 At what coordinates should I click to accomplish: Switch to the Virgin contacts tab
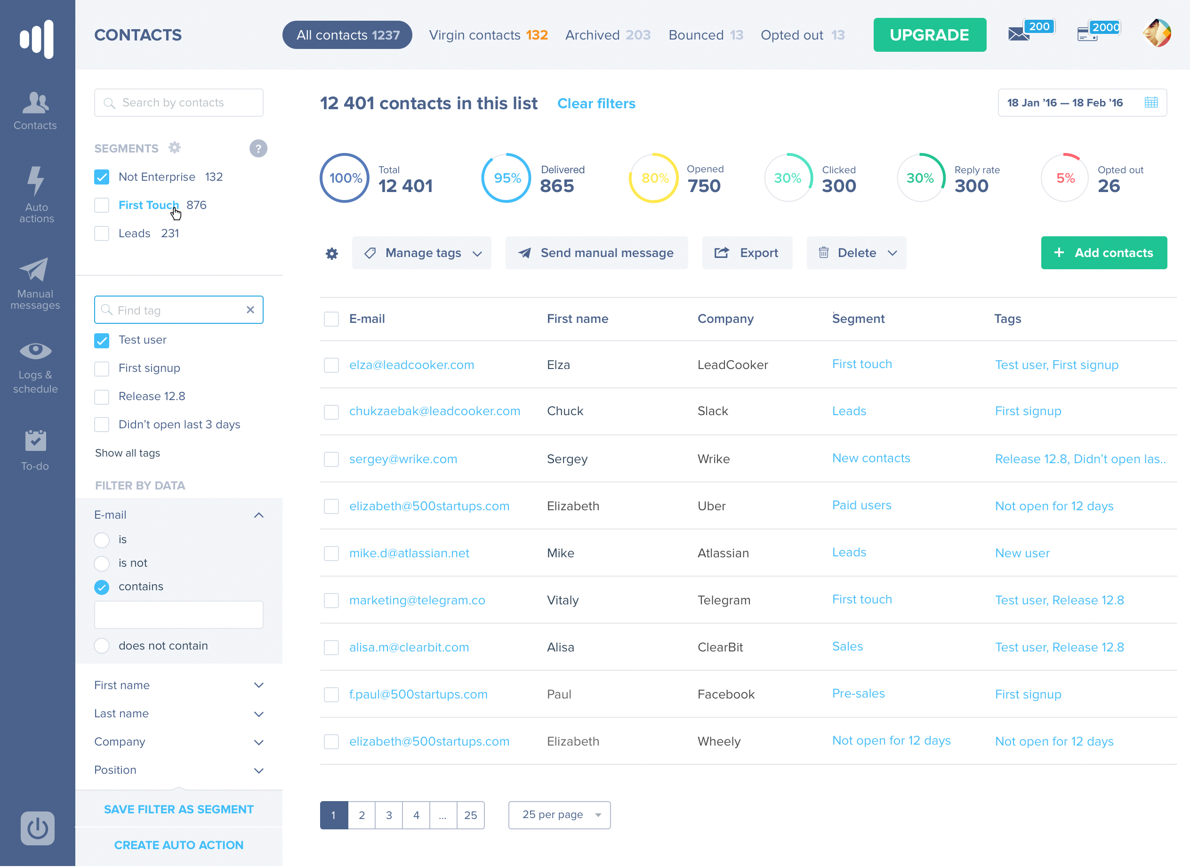(x=488, y=35)
